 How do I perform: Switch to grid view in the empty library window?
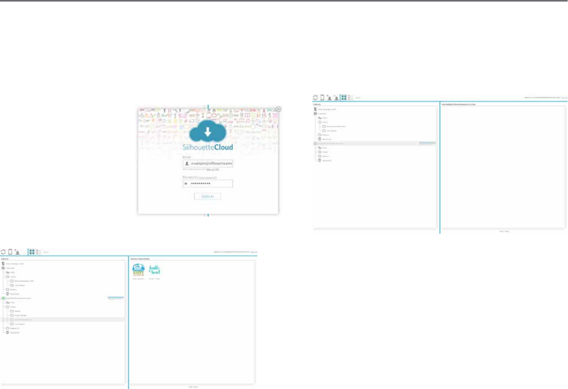click(344, 98)
